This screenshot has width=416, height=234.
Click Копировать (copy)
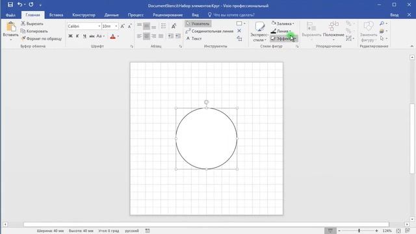(x=34, y=31)
